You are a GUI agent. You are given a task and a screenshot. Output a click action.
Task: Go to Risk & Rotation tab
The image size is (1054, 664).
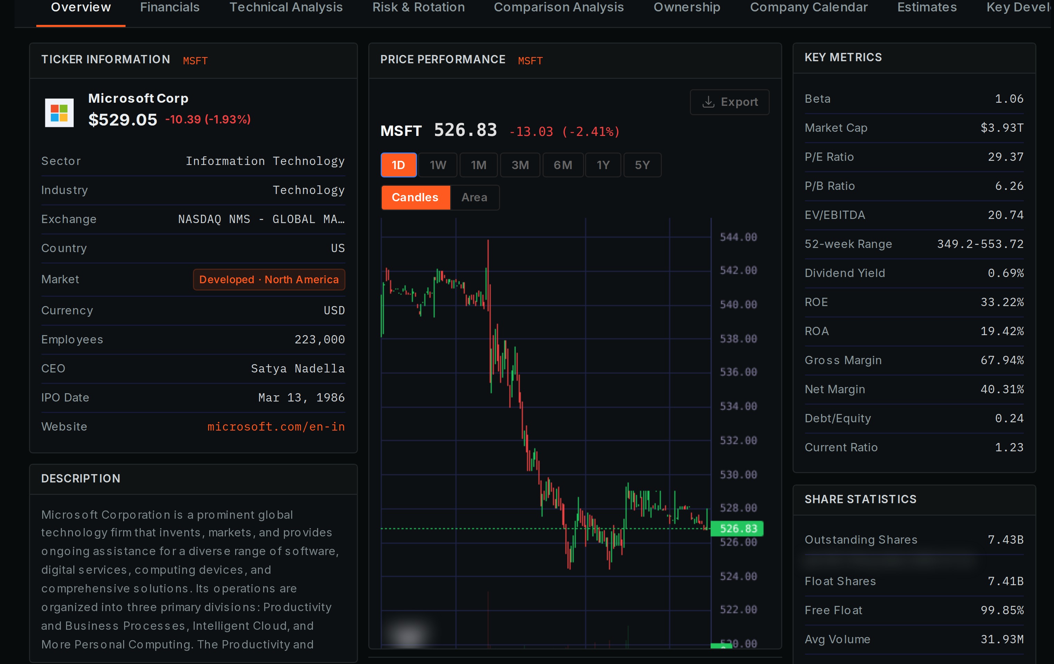pyautogui.click(x=418, y=8)
